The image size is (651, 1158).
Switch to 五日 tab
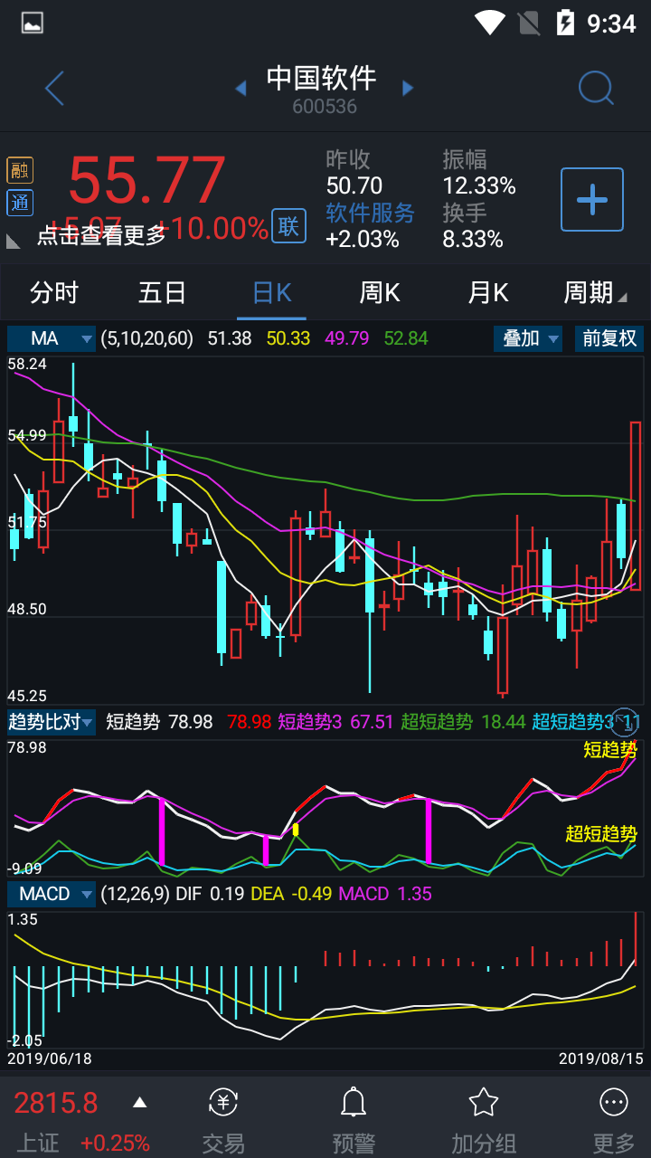(163, 293)
